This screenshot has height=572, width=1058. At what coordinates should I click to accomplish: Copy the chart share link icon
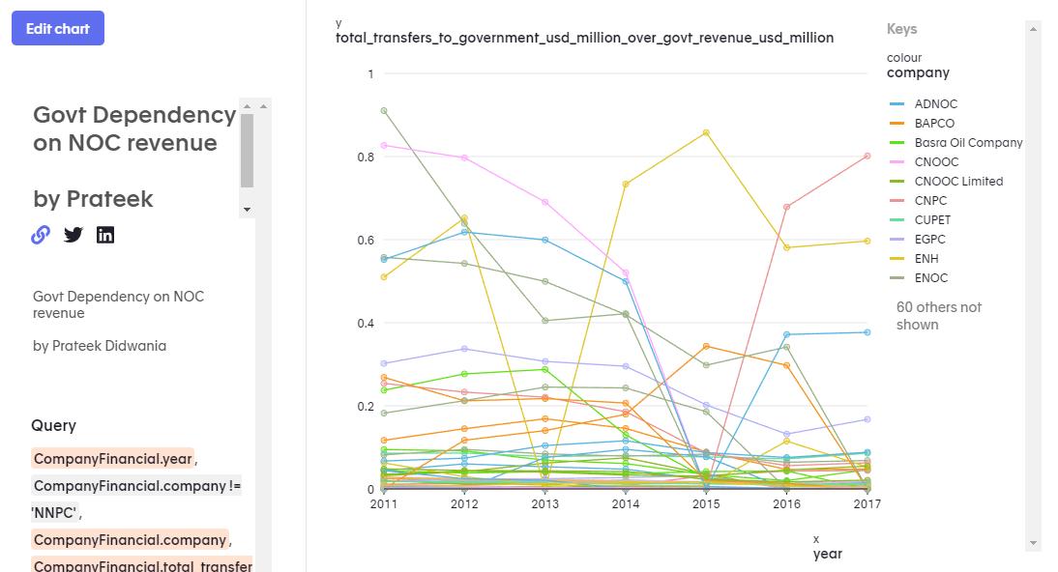tap(41, 235)
